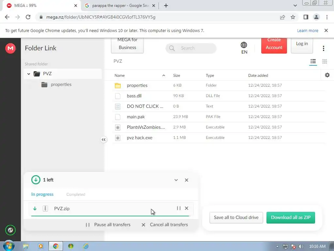Click the PVZ.zip download progress bar
This screenshot has height=251, width=334.
[x=110, y=216]
